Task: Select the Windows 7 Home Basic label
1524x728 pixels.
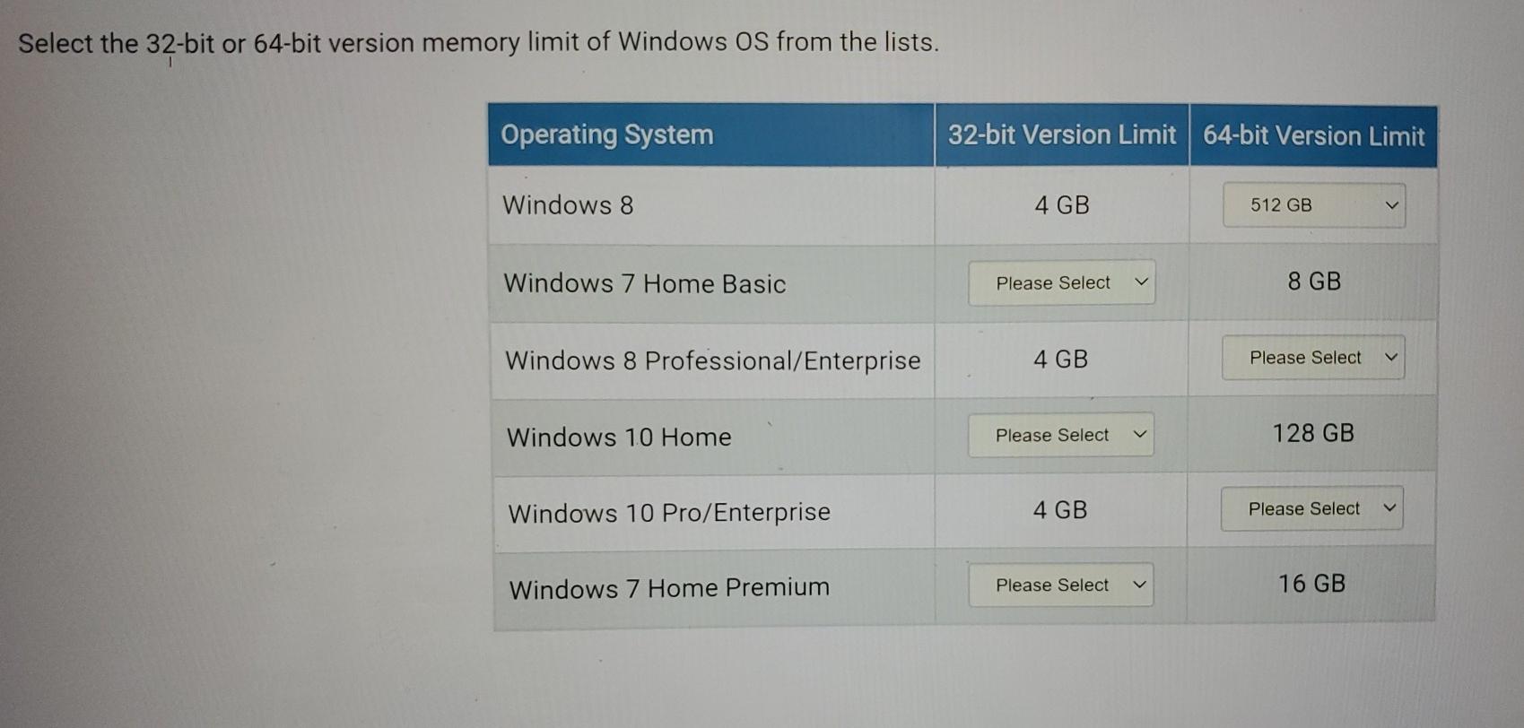Action: 645,283
